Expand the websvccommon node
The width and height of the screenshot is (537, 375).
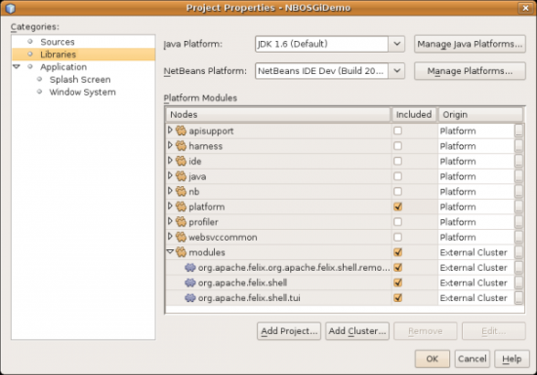(x=170, y=237)
